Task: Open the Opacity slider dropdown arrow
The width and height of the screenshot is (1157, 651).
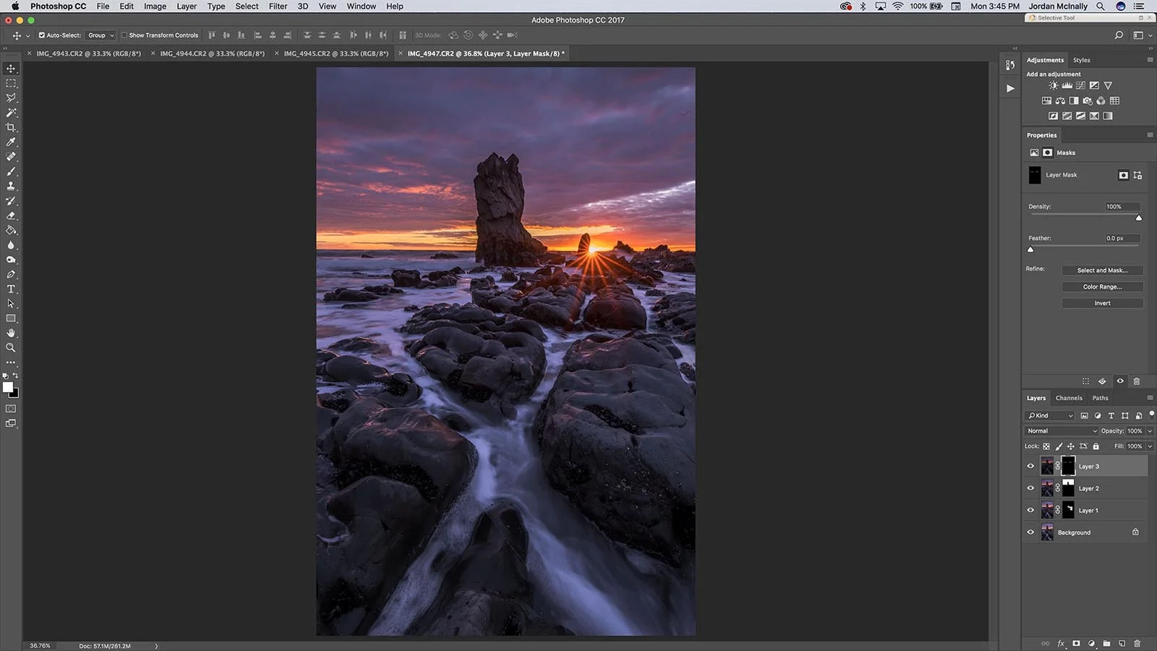Action: pos(1150,431)
